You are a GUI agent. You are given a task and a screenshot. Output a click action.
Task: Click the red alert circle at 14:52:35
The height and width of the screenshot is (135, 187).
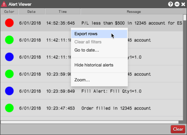coord(9,23)
